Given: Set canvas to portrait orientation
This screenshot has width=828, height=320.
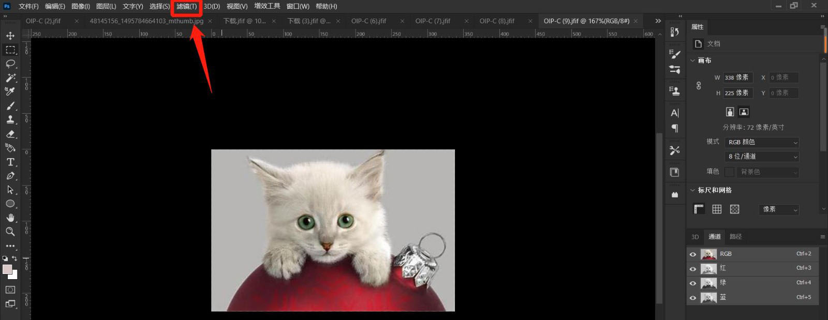Looking at the screenshot, I should coord(730,112).
